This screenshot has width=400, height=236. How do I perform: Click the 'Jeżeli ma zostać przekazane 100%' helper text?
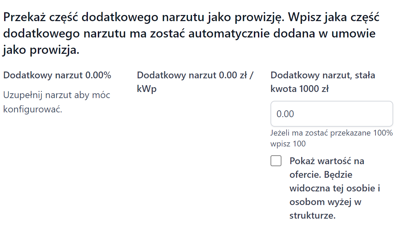[x=332, y=133]
